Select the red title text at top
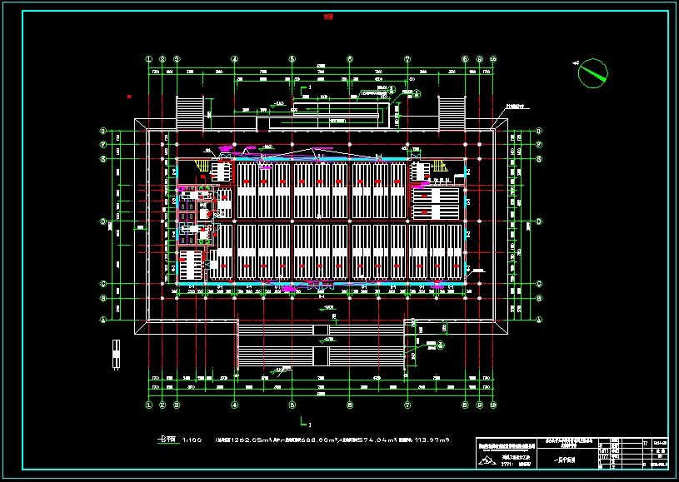This screenshot has width=679, height=482. click(x=328, y=20)
